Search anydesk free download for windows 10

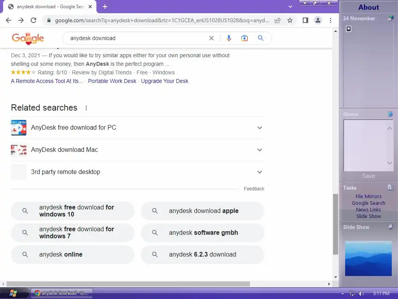point(73,211)
